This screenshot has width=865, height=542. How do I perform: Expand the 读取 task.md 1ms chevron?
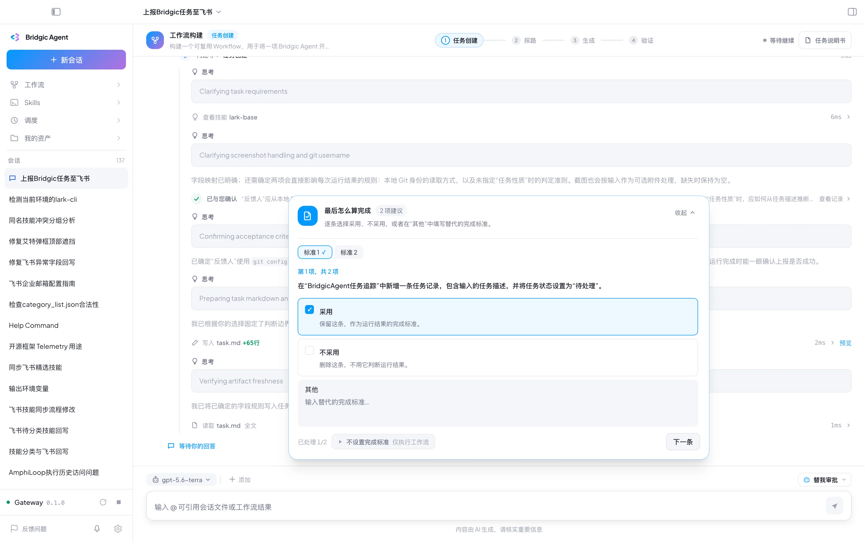pos(849,425)
